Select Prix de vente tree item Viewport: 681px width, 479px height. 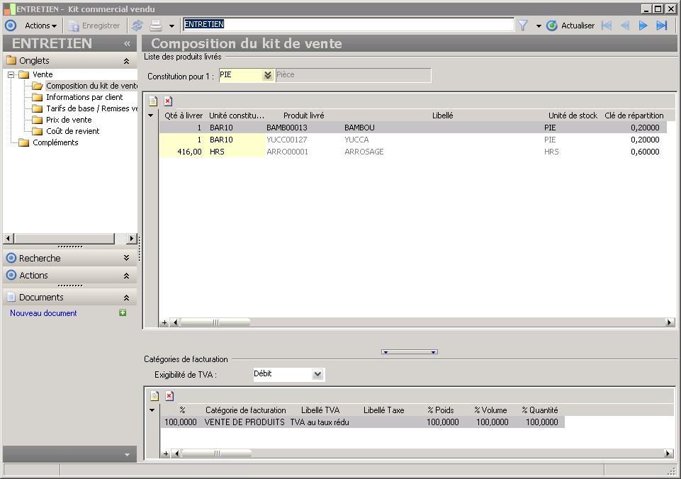coord(69,120)
